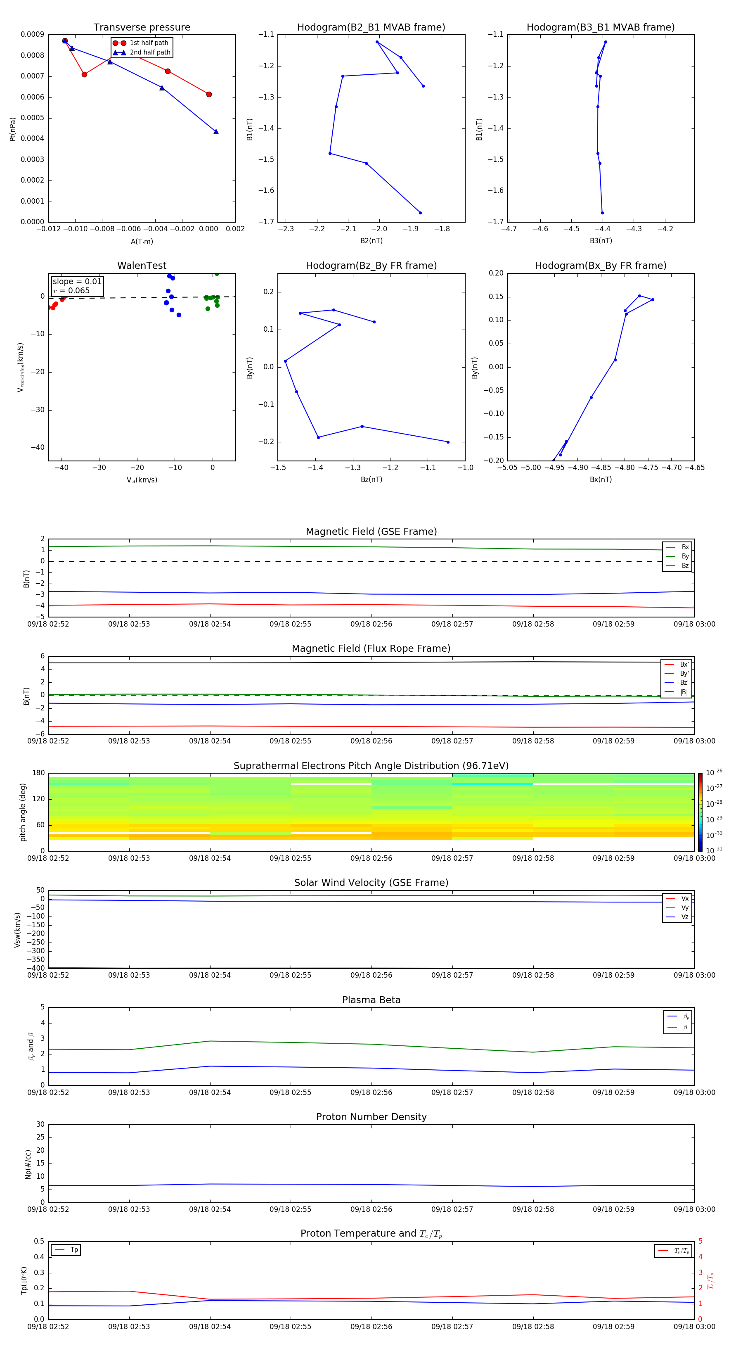Click the "Solar Wind Velocity (GSE Frame)" title

coord(371,883)
